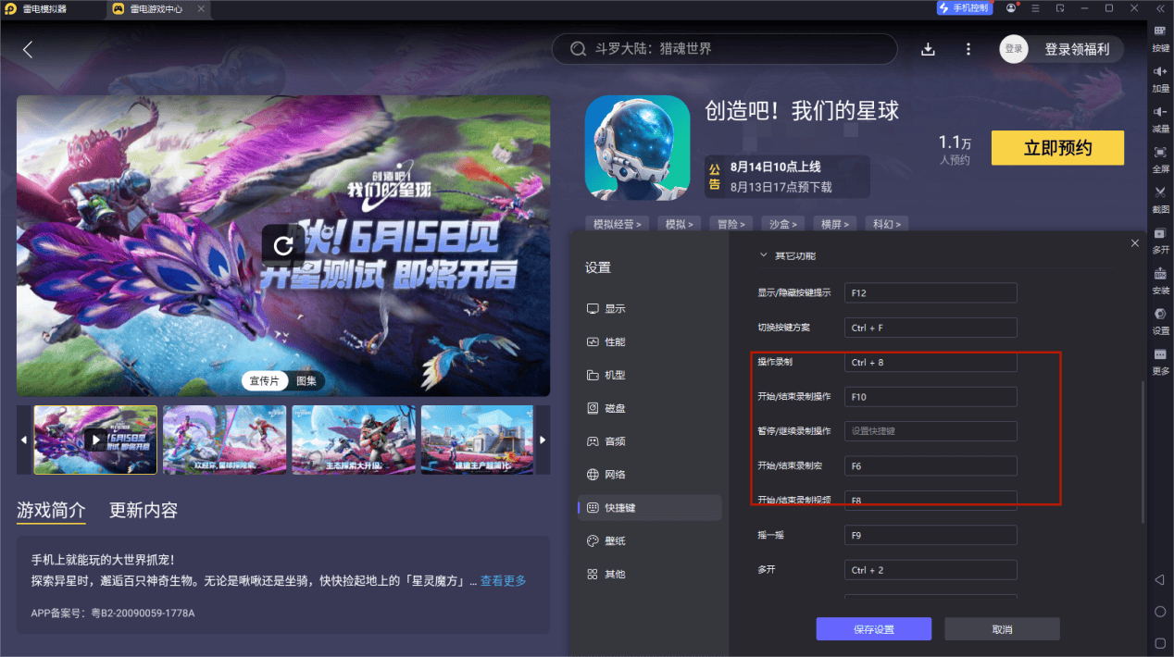Click the window pin icon in the title bar
Image resolution: width=1174 pixels, height=657 pixels.
tap(1060, 8)
